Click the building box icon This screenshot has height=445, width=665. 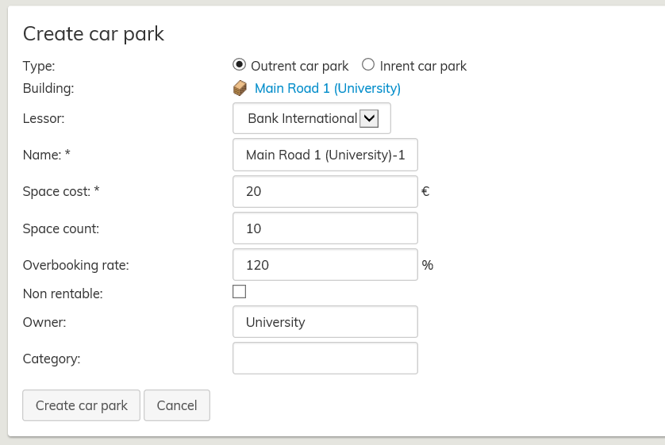coord(240,88)
